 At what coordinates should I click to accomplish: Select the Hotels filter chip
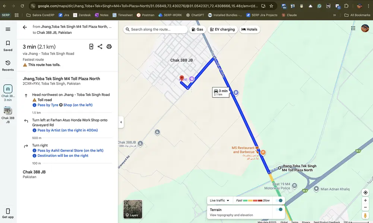tap(249, 29)
